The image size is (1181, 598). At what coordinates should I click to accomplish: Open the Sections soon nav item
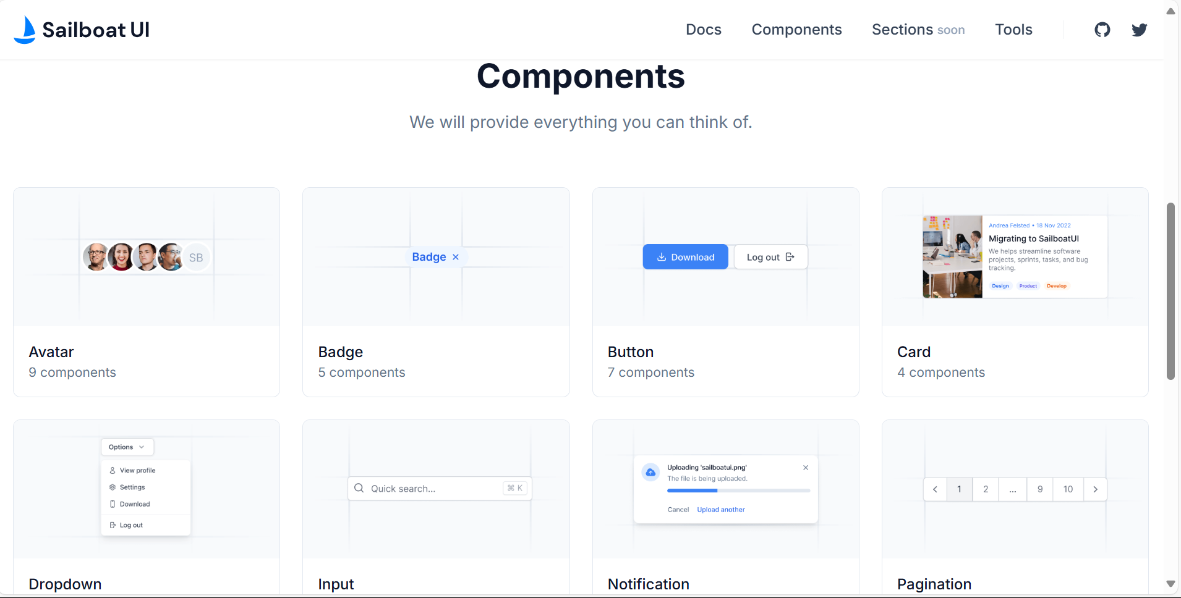click(x=918, y=30)
